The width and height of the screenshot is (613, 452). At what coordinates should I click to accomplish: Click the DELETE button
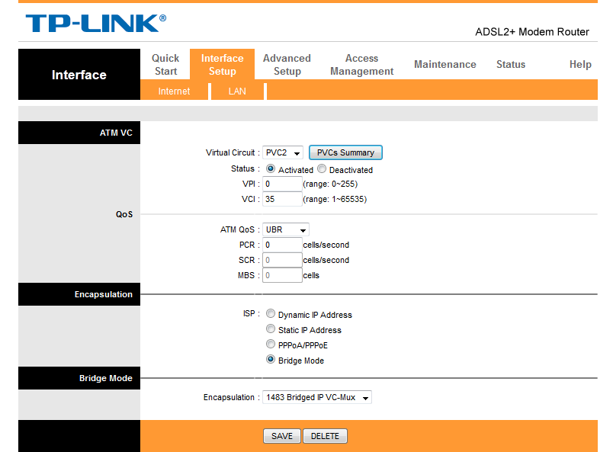tap(325, 436)
